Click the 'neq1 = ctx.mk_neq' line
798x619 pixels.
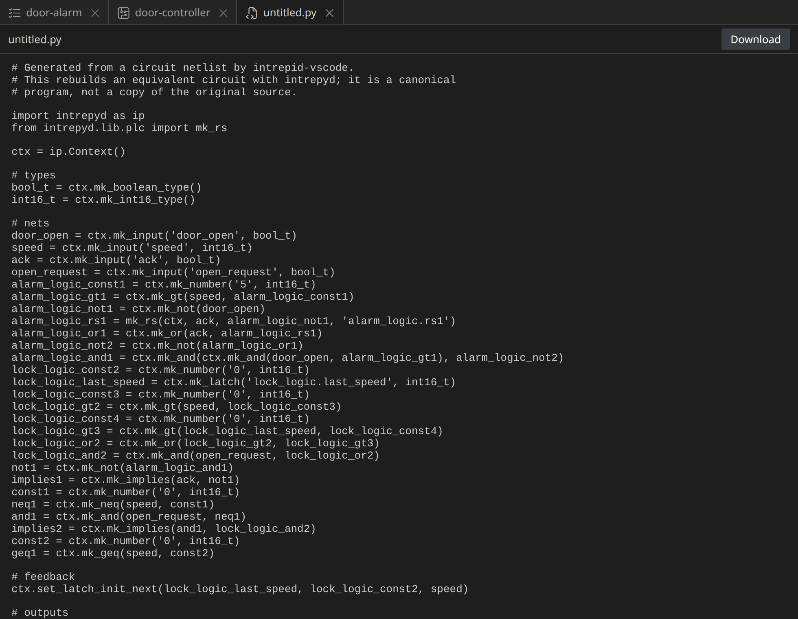coord(113,504)
